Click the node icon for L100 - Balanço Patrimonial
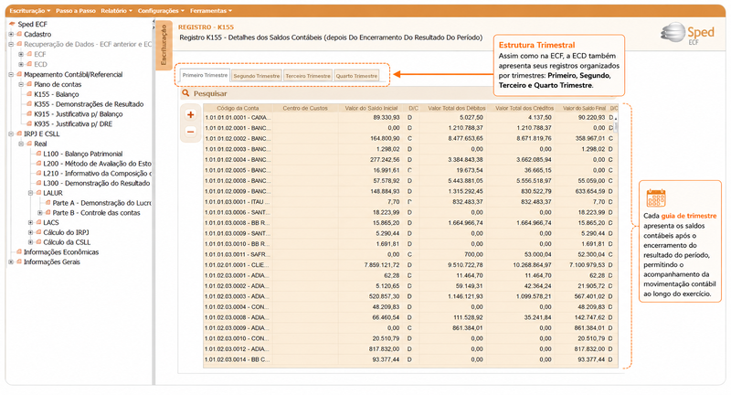 [x=38, y=154]
